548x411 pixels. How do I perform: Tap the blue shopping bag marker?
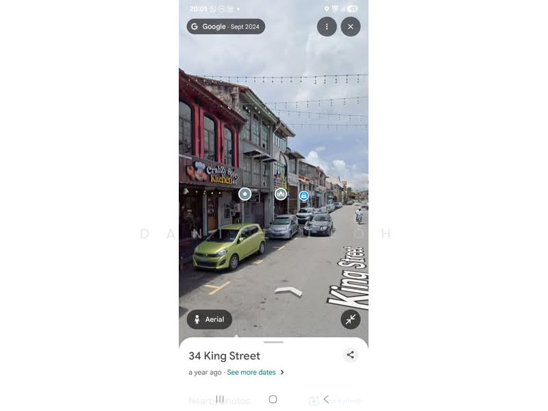pos(303,196)
